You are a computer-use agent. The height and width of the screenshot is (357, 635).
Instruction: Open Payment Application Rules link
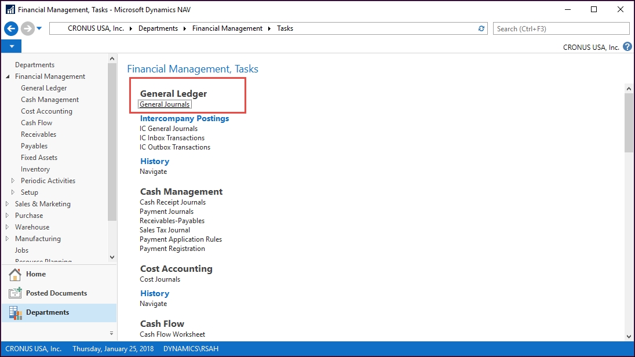point(181,239)
